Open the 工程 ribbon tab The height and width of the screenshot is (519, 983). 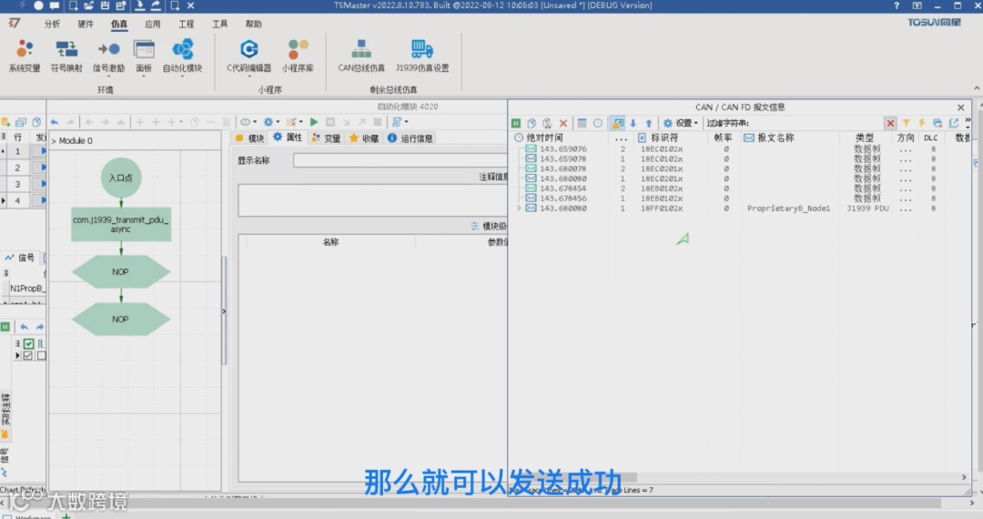[x=187, y=24]
